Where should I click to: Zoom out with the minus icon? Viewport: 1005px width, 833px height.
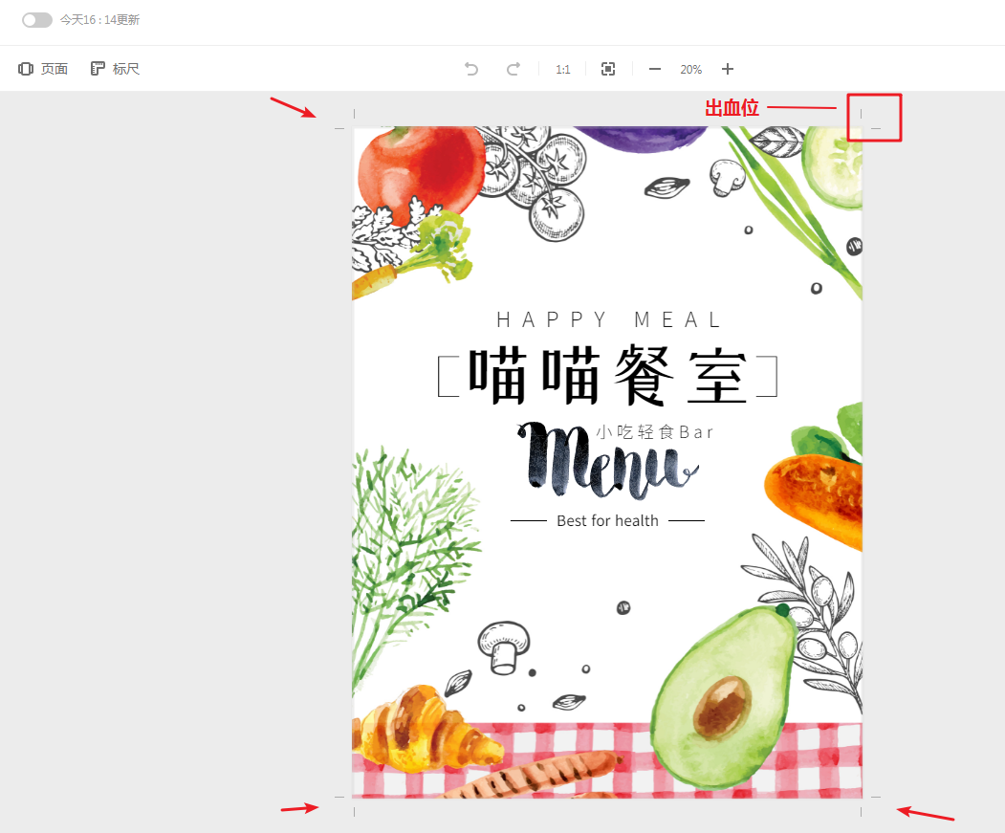click(654, 69)
